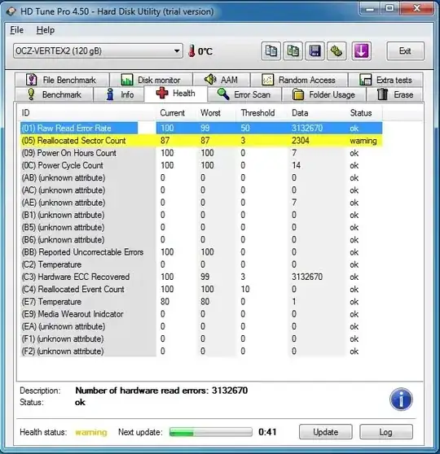
Task: Select the (0C) Power Cycle Count row
Action: (201, 165)
